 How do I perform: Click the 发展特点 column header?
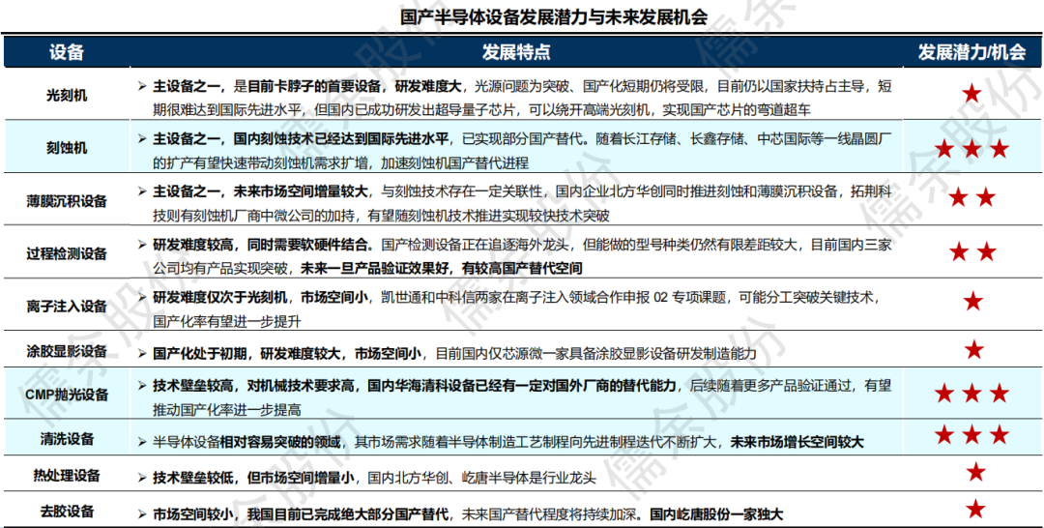(516, 52)
